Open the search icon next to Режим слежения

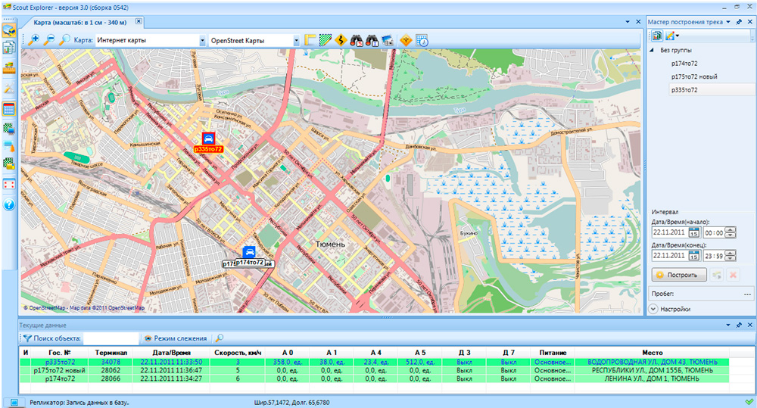click(220, 338)
